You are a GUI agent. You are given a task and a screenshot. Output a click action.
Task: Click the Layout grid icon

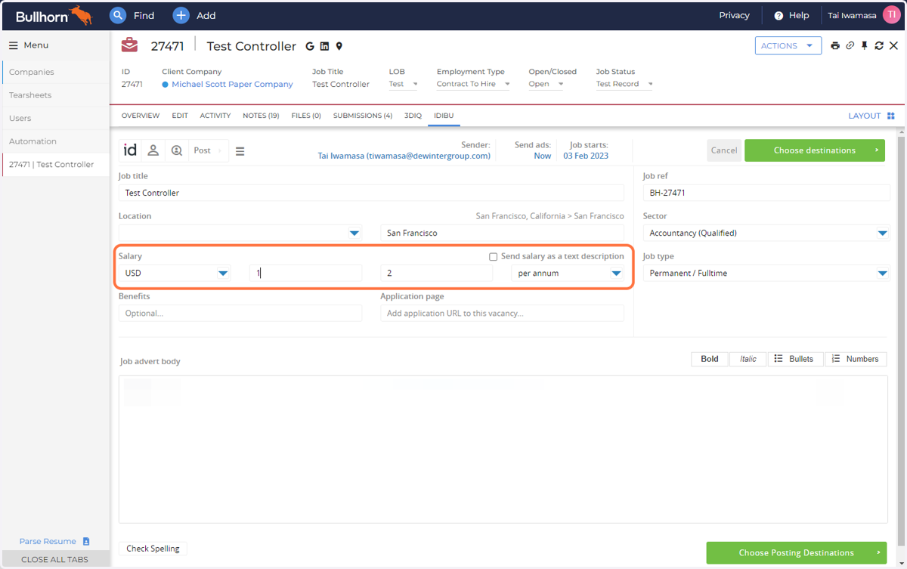[890, 116]
